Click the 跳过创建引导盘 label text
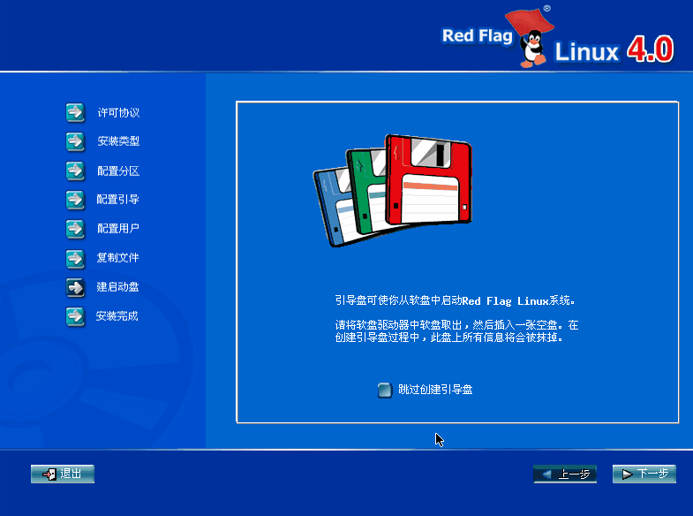693x516 pixels. pos(435,390)
